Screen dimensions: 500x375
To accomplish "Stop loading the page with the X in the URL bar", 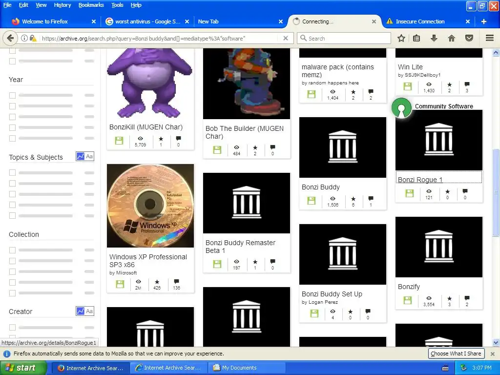I will coord(286,38).
